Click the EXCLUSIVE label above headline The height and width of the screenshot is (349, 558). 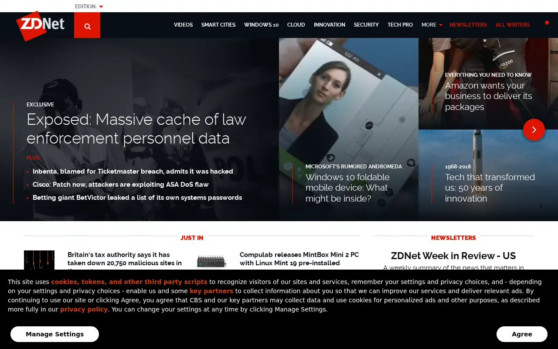tap(41, 105)
